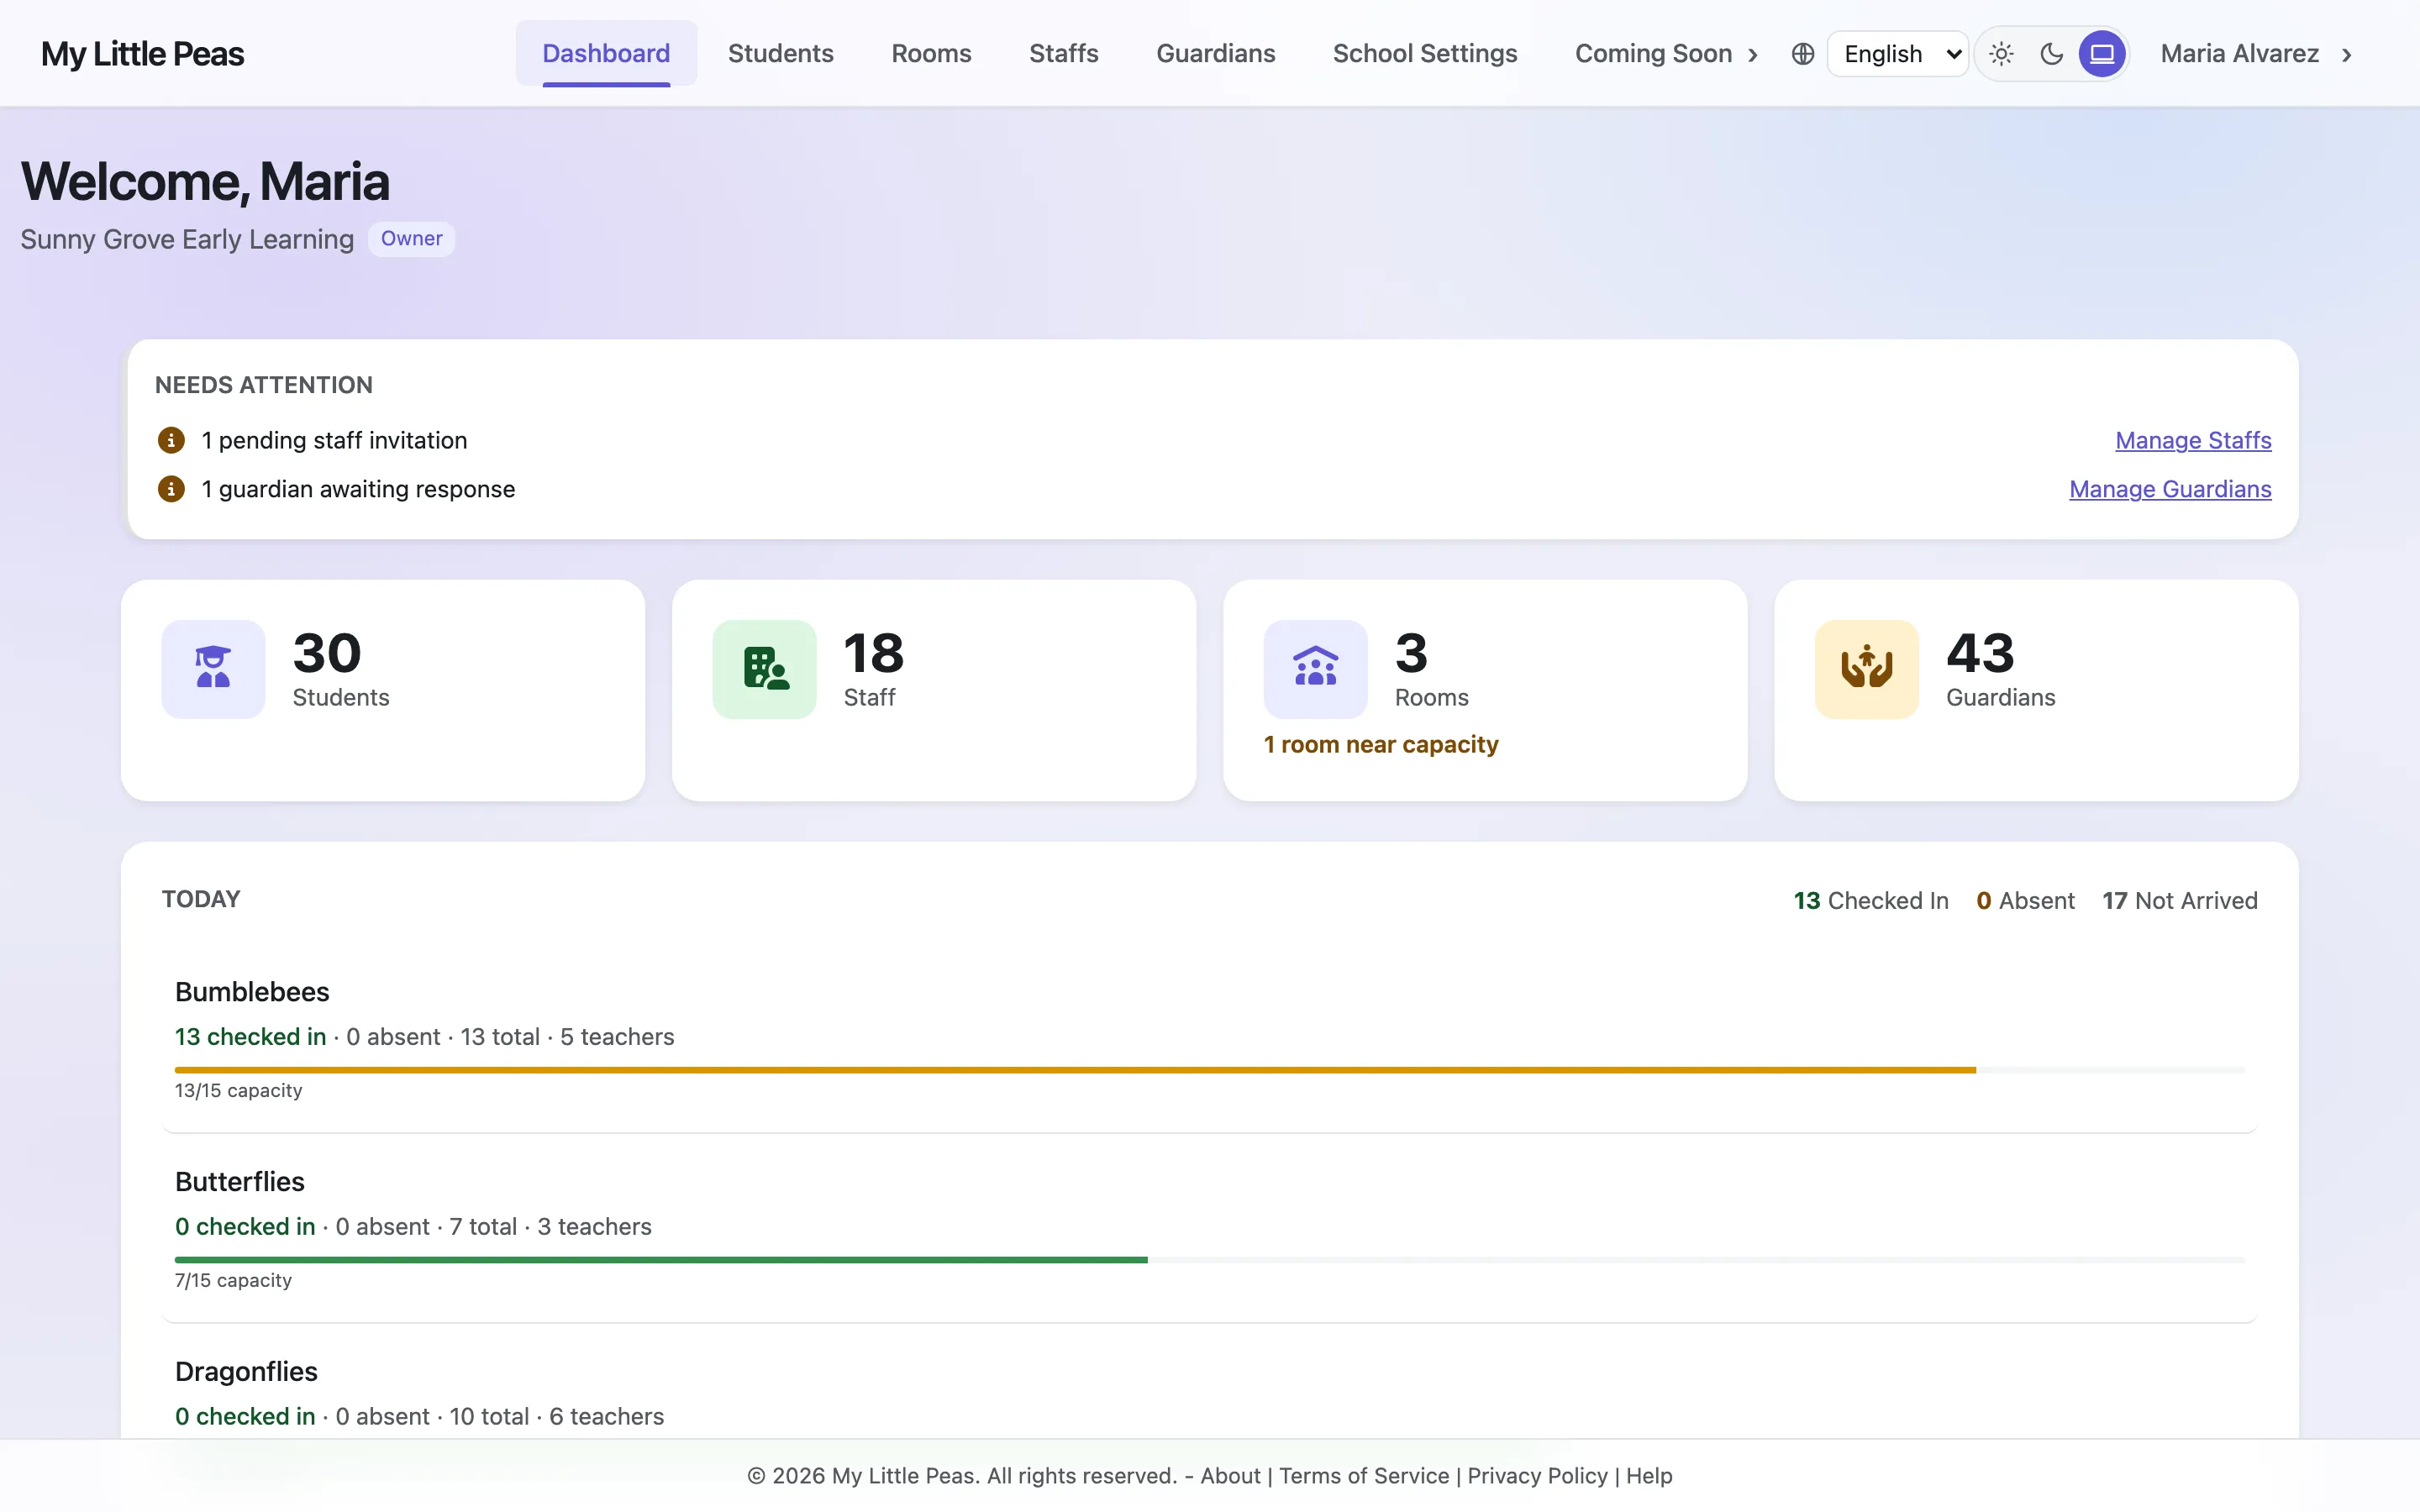Open the Privacy Policy link

pyautogui.click(x=1537, y=1476)
